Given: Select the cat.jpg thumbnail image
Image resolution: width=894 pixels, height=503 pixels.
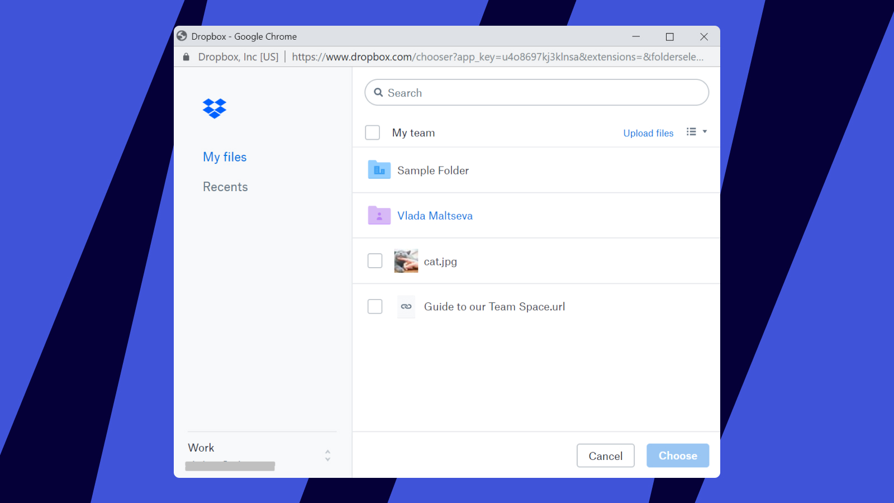Looking at the screenshot, I should pyautogui.click(x=406, y=261).
